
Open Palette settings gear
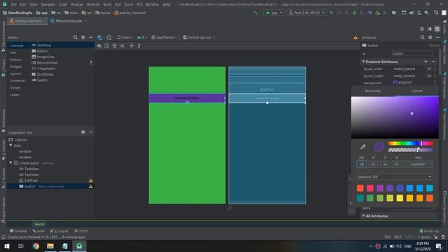[x=83, y=37]
